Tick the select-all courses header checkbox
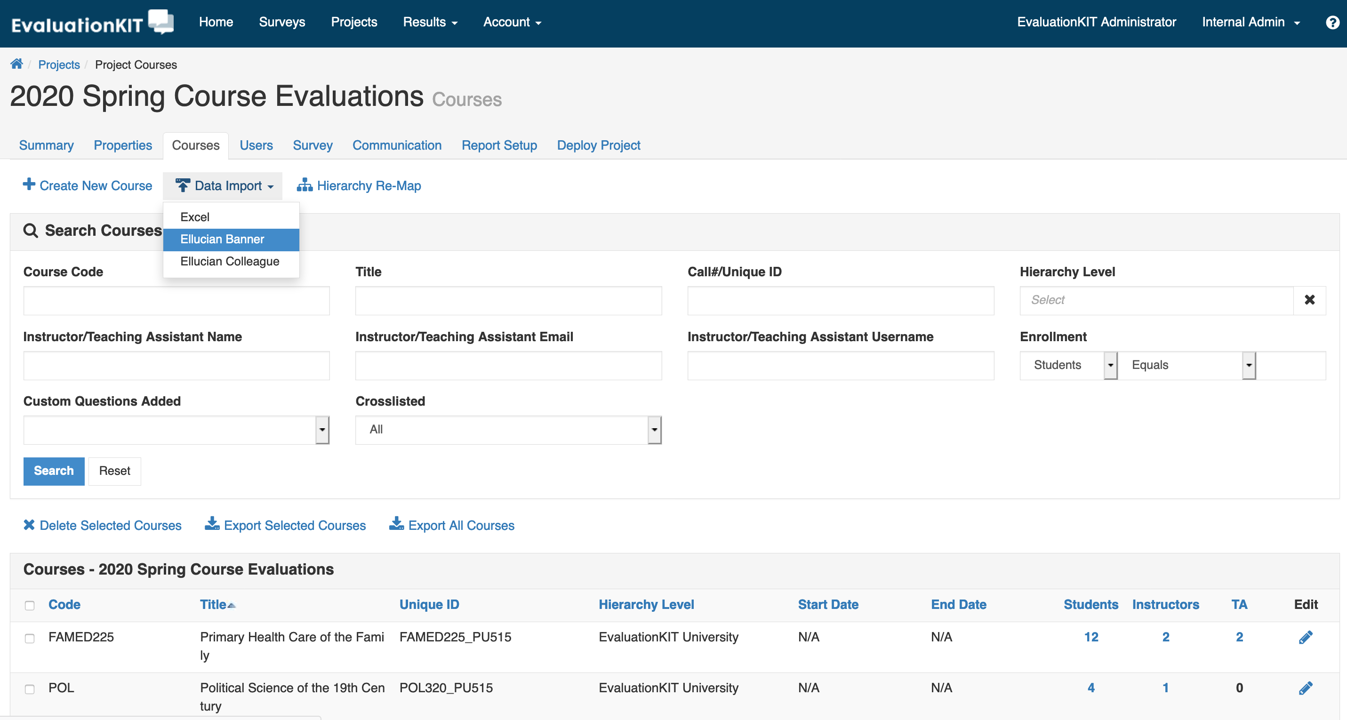 (30, 606)
